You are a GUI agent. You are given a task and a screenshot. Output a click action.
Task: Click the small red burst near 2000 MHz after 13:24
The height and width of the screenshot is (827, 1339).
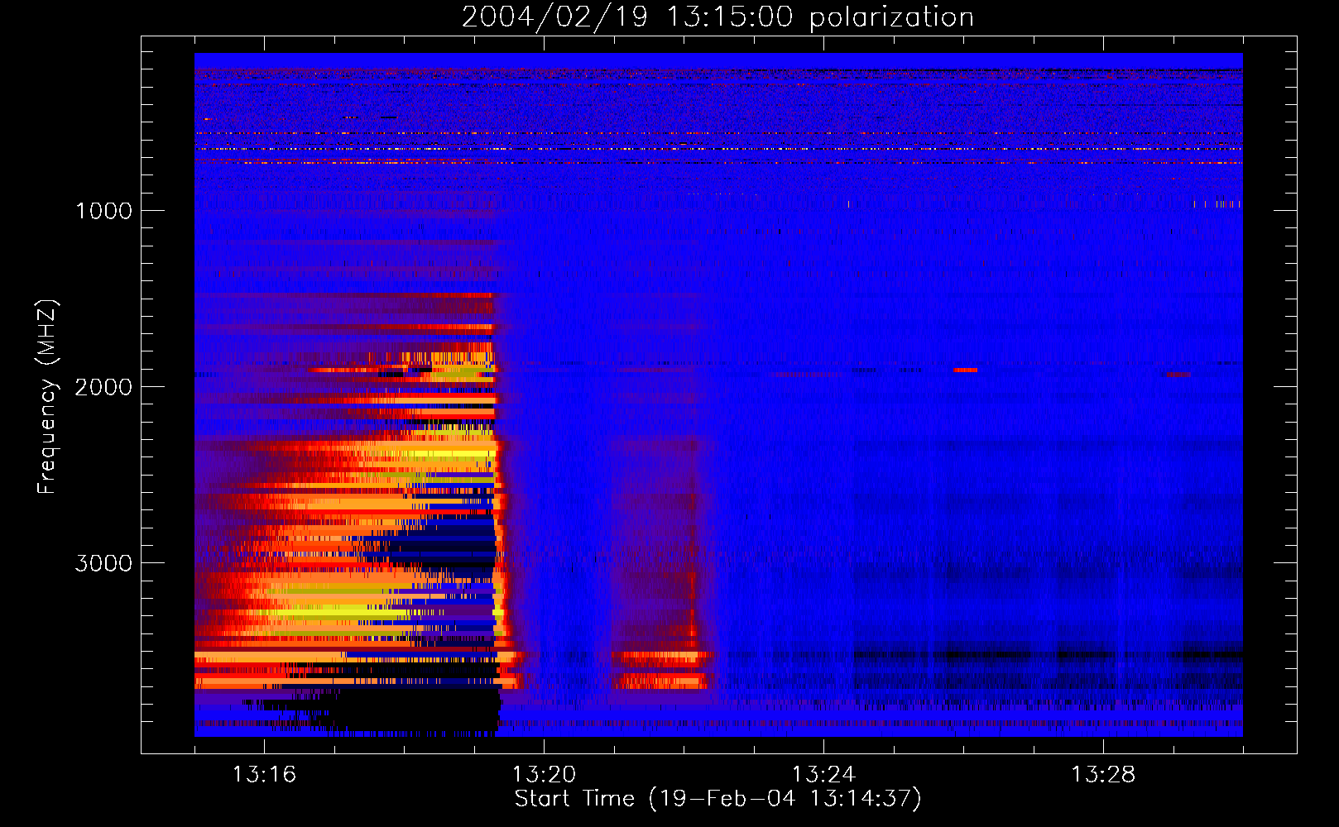(965, 370)
